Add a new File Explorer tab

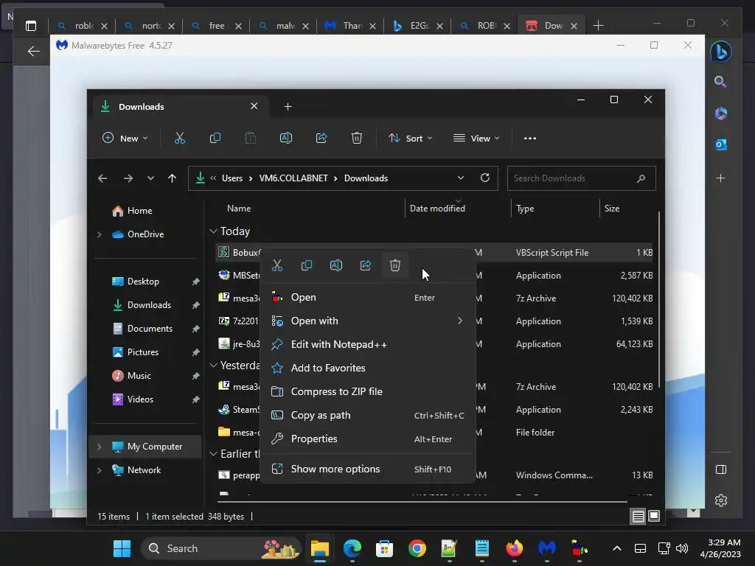(288, 106)
